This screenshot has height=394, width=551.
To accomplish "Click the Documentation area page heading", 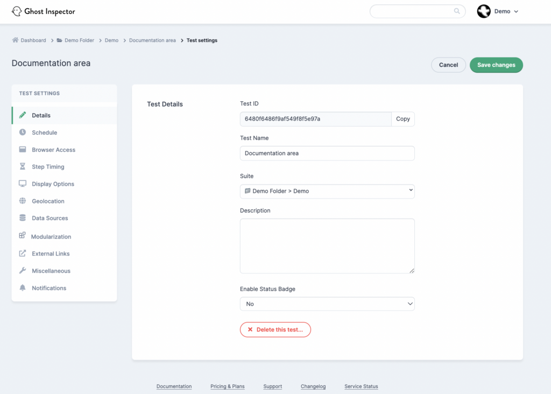I will click(x=51, y=64).
